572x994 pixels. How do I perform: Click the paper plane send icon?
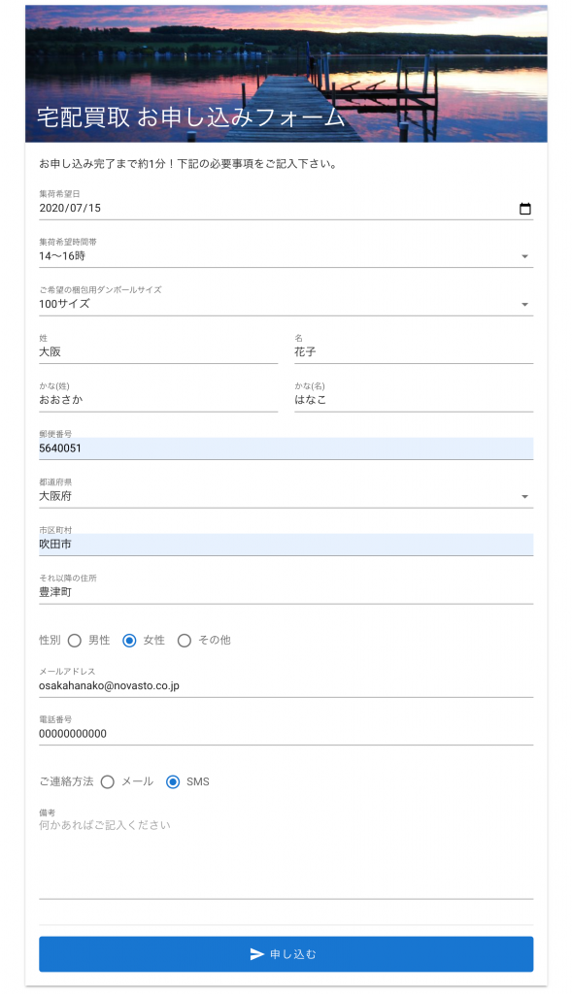[x=256, y=954]
